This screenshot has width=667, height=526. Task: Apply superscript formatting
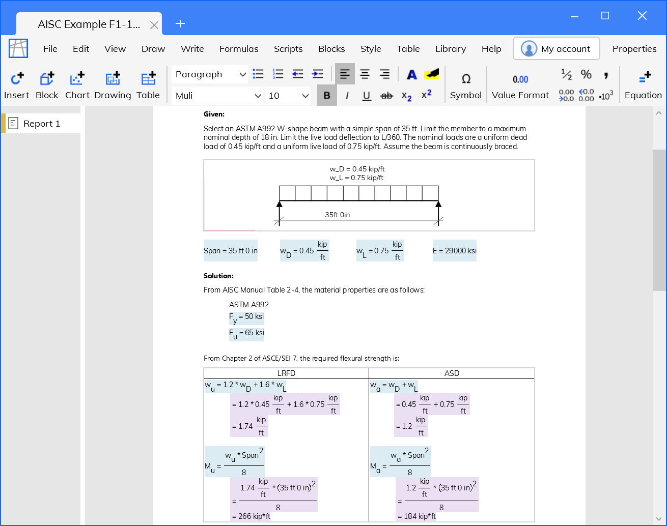click(427, 97)
